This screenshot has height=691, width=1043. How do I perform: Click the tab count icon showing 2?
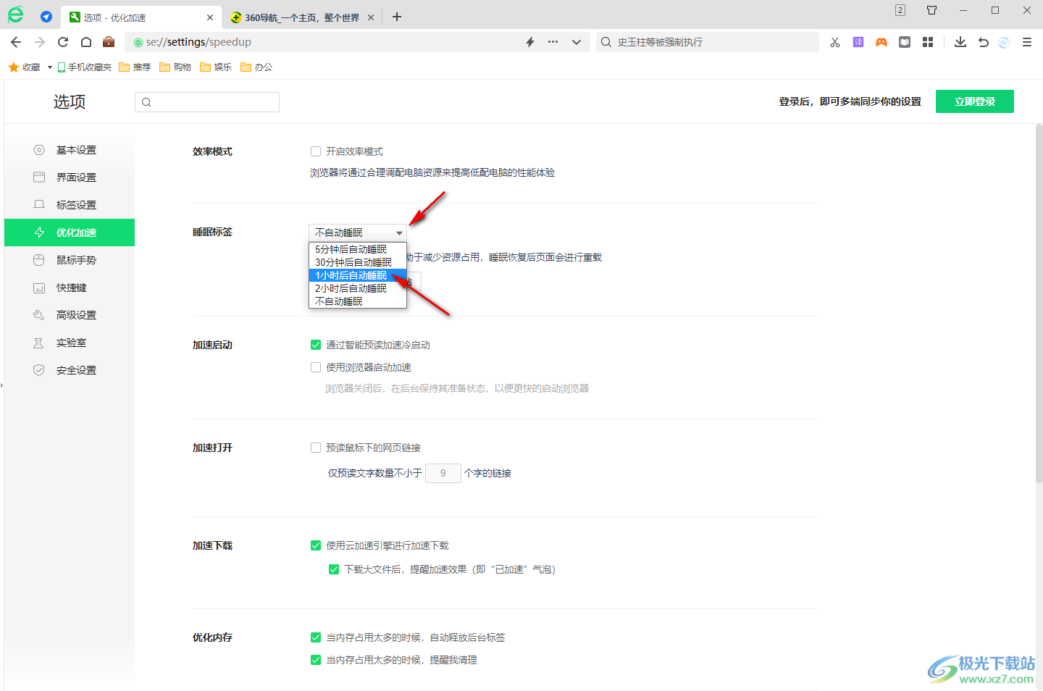click(x=900, y=10)
